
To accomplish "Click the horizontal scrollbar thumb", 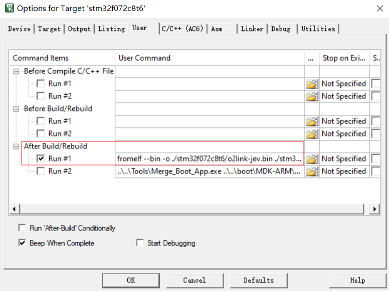I will tap(192, 209).
